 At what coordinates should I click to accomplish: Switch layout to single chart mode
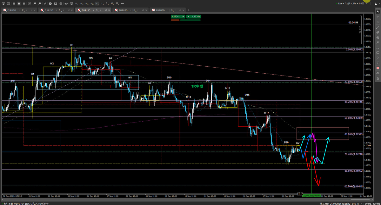tap(19, 3)
